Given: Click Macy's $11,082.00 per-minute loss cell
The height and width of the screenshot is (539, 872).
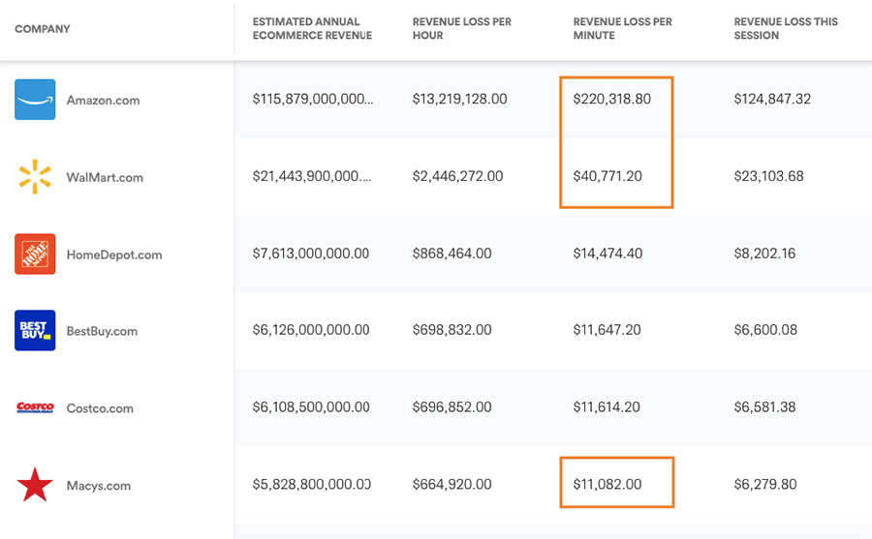Looking at the screenshot, I should tap(607, 484).
